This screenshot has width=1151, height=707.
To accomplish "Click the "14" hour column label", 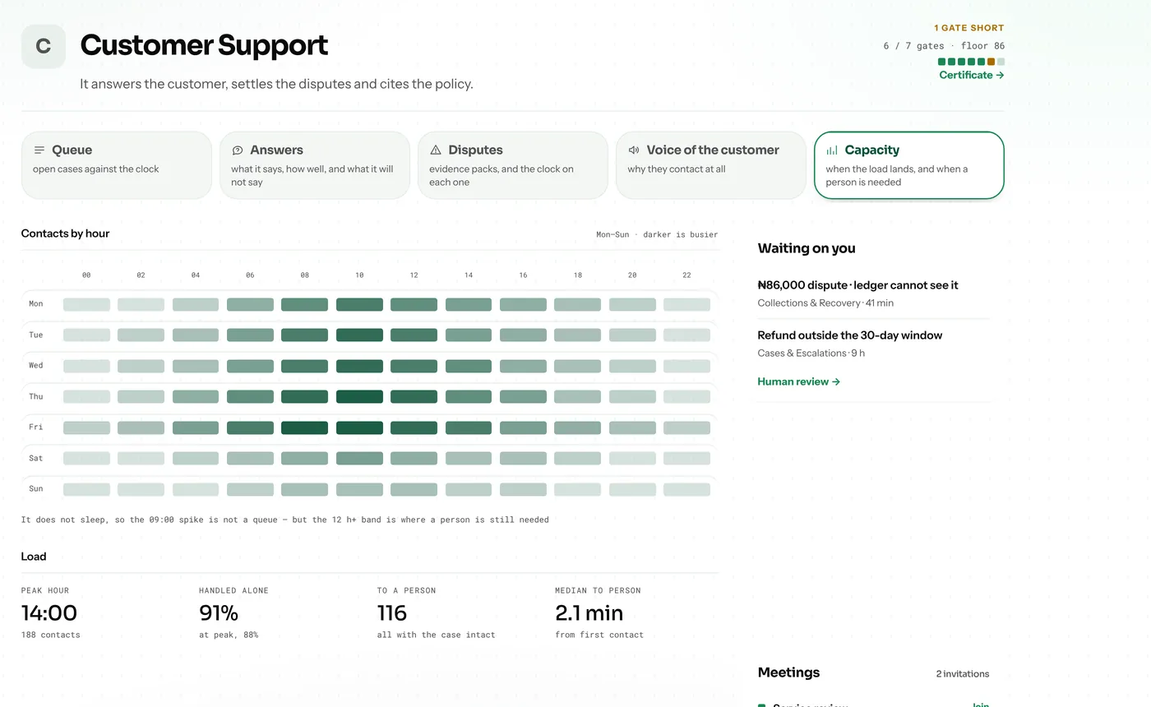I will (469, 275).
